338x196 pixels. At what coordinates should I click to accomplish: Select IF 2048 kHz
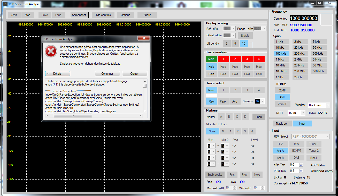(282, 90)
